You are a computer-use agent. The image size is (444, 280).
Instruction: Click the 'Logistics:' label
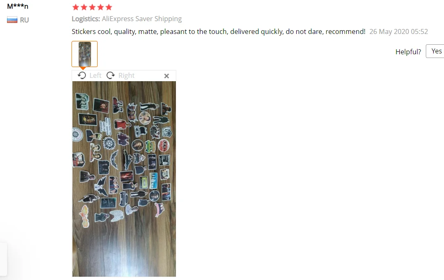pyautogui.click(x=86, y=19)
